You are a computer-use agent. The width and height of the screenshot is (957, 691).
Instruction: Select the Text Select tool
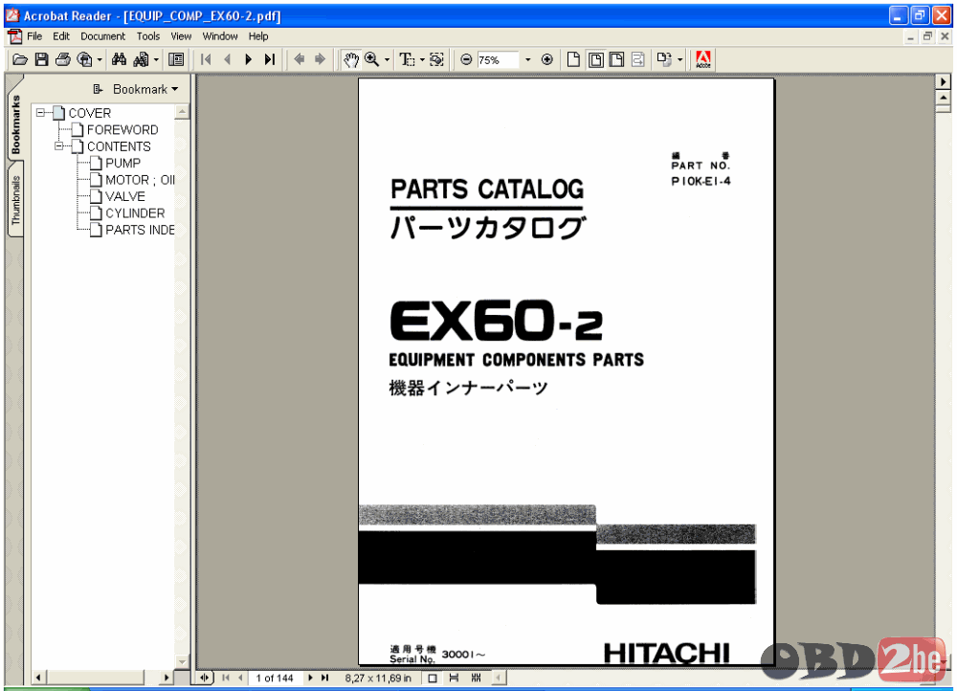(x=407, y=59)
